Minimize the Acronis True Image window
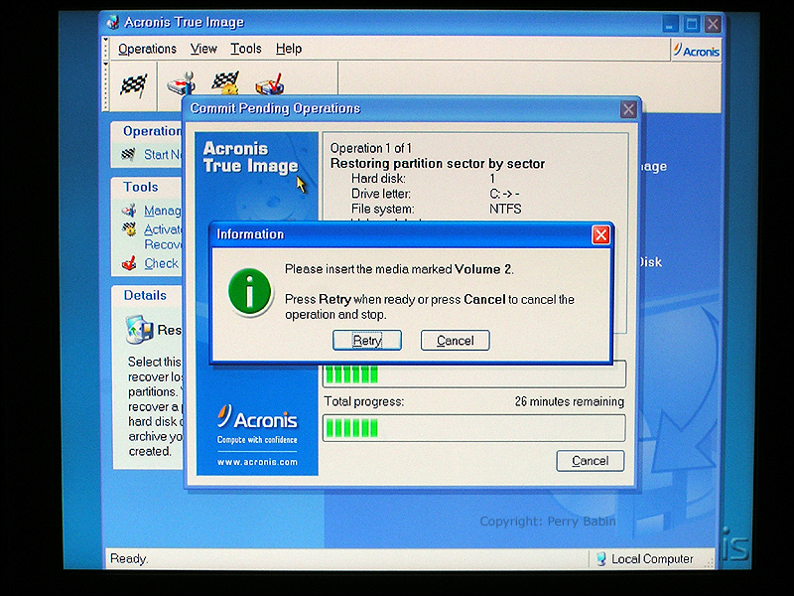This screenshot has height=596, width=794. point(671,24)
